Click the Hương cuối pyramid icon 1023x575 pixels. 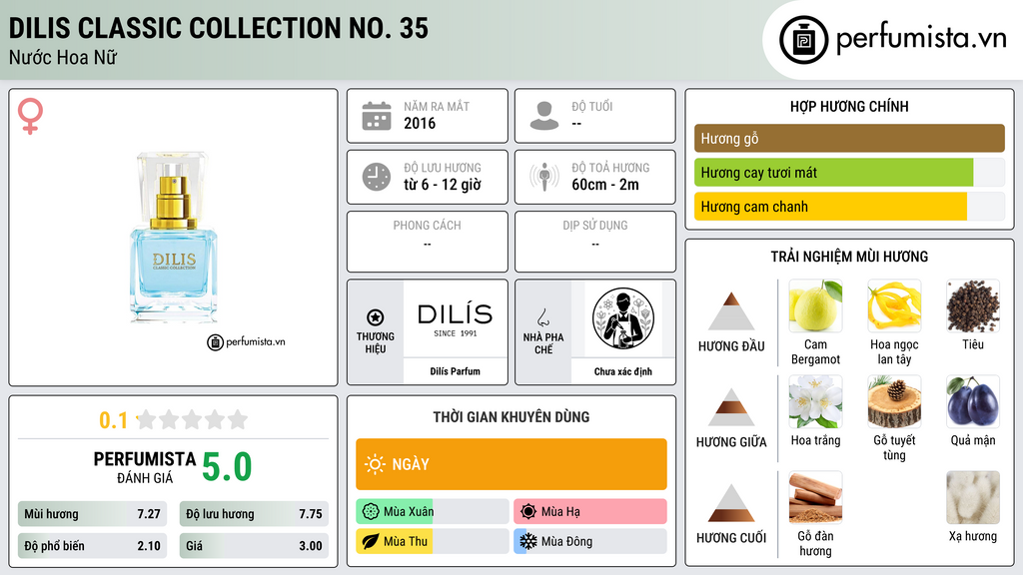[x=731, y=503]
